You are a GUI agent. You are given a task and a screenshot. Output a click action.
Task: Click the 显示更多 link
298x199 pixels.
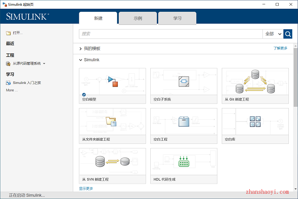[86, 189]
